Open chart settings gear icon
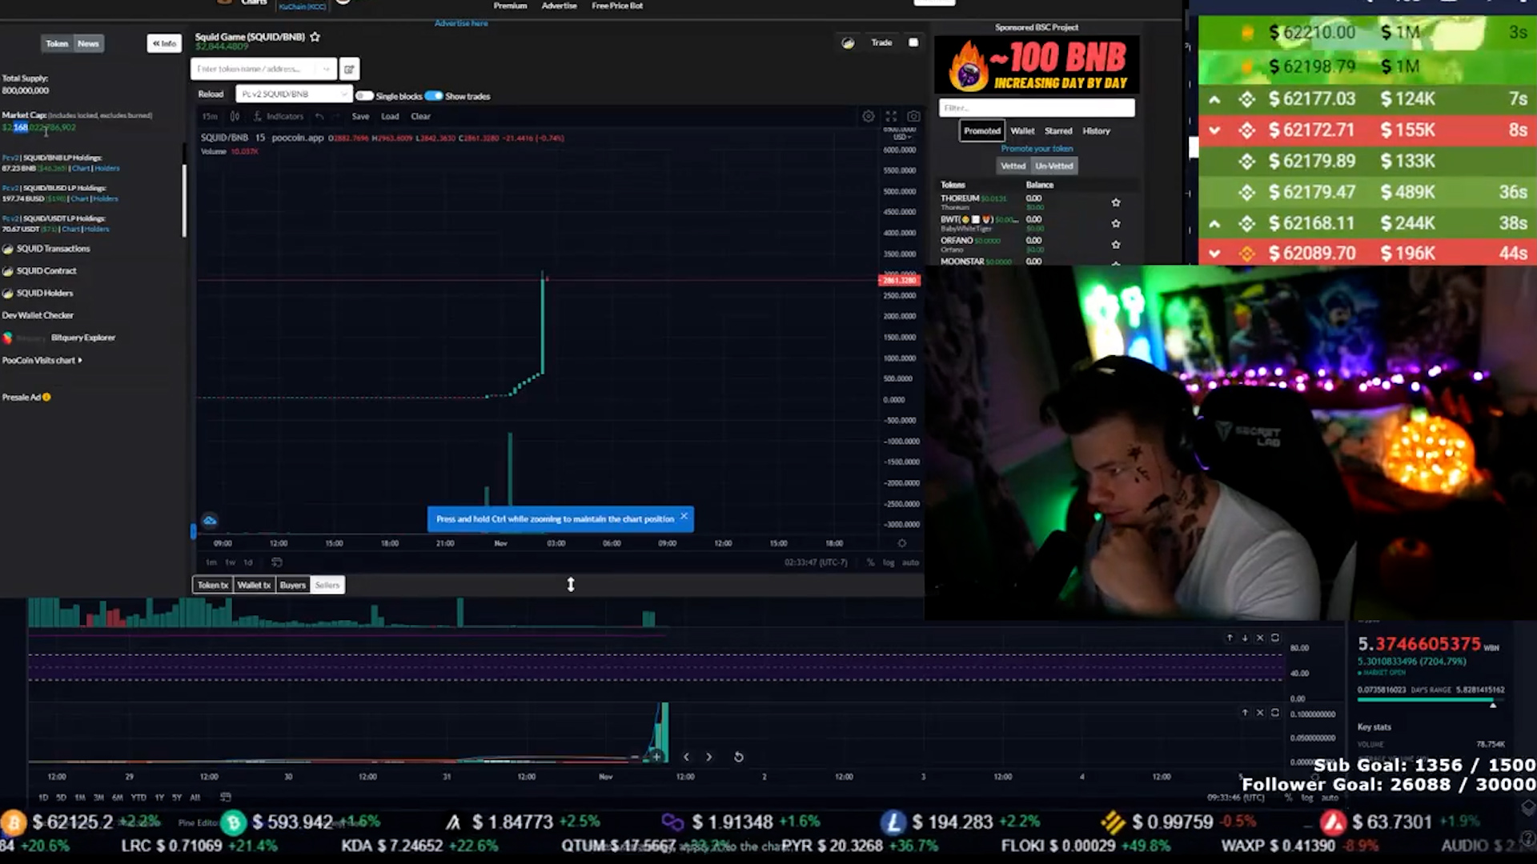The image size is (1537, 864). tap(868, 116)
